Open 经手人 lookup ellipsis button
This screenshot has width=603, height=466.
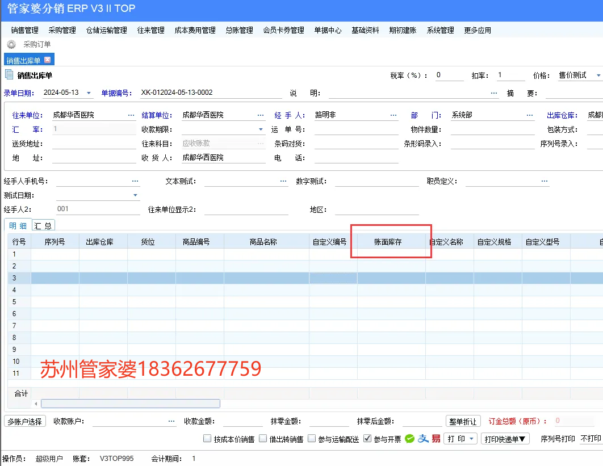click(x=393, y=115)
